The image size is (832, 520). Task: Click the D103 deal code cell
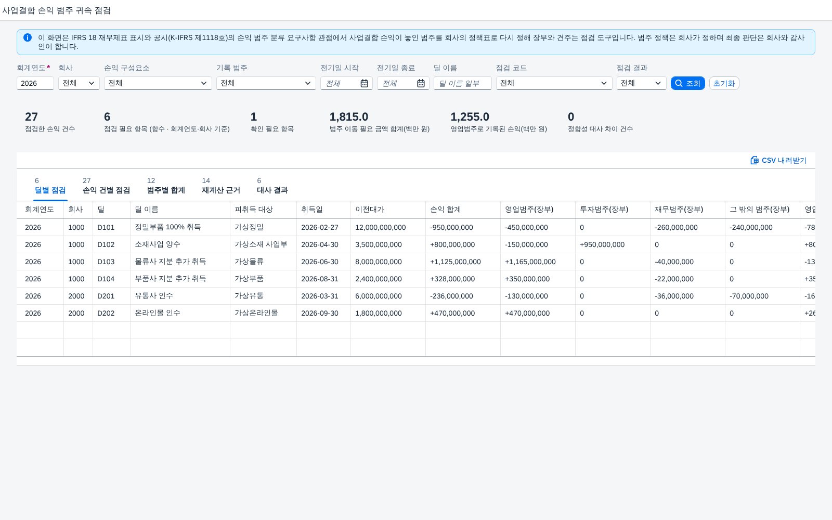coord(111,262)
